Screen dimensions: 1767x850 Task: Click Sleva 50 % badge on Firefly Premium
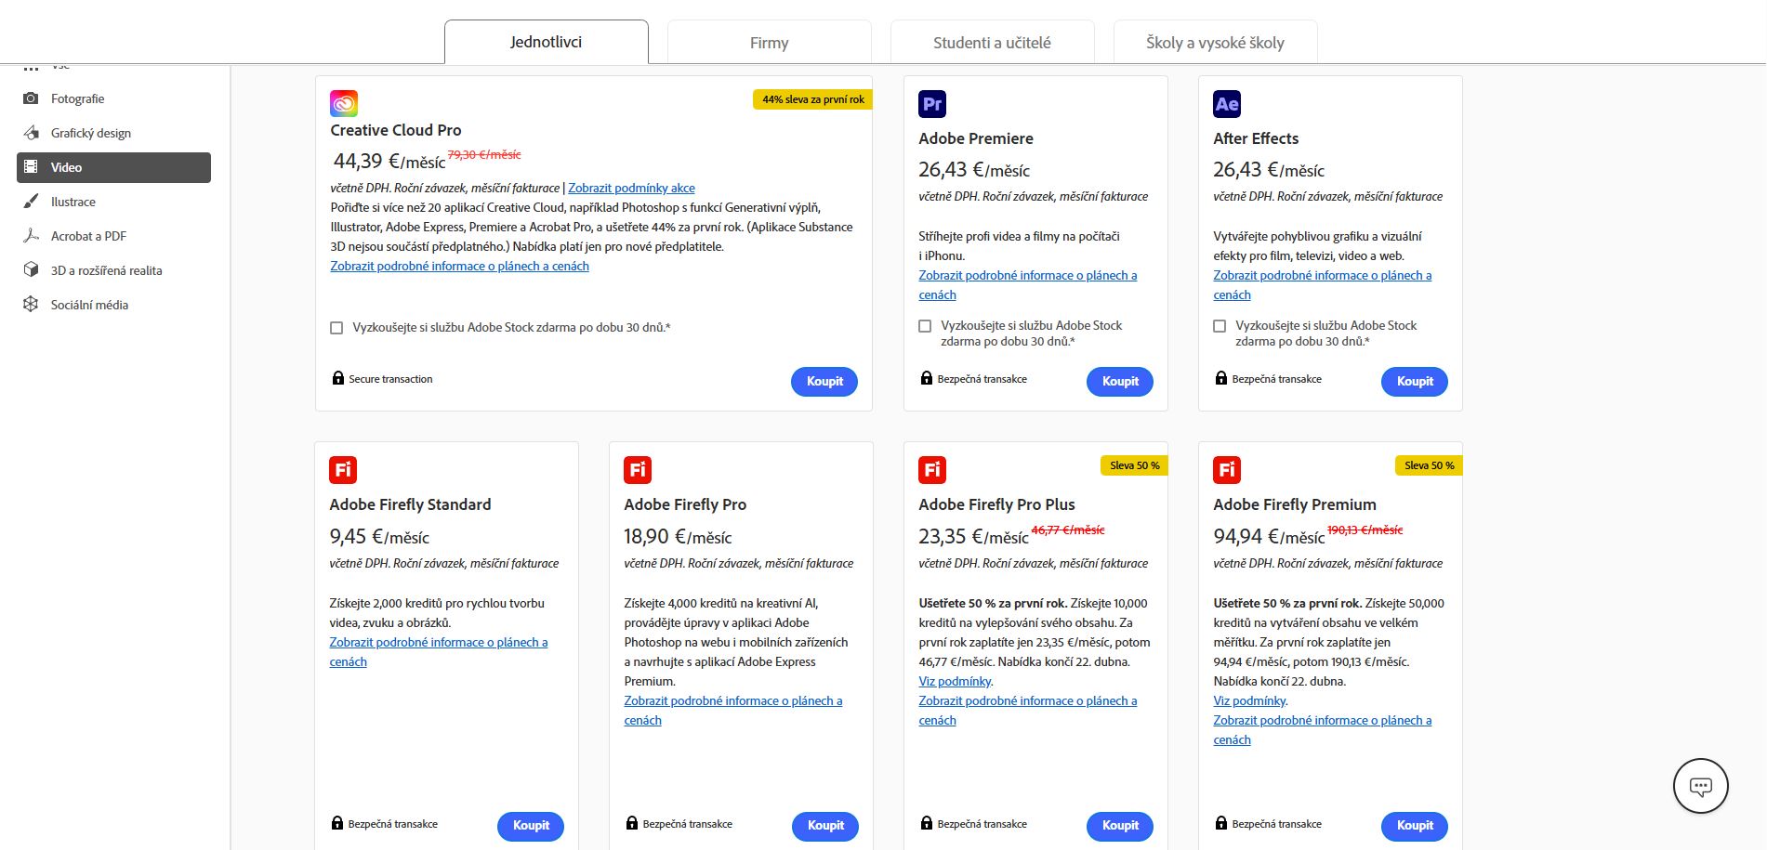tap(1429, 465)
